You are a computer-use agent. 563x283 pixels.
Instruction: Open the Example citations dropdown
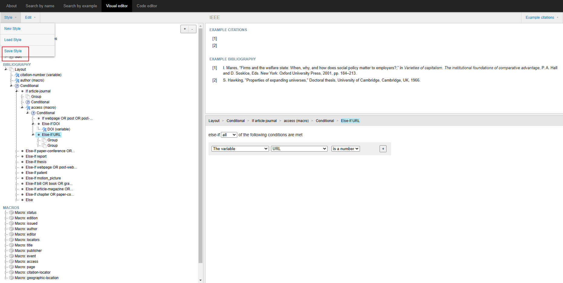pos(542,18)
